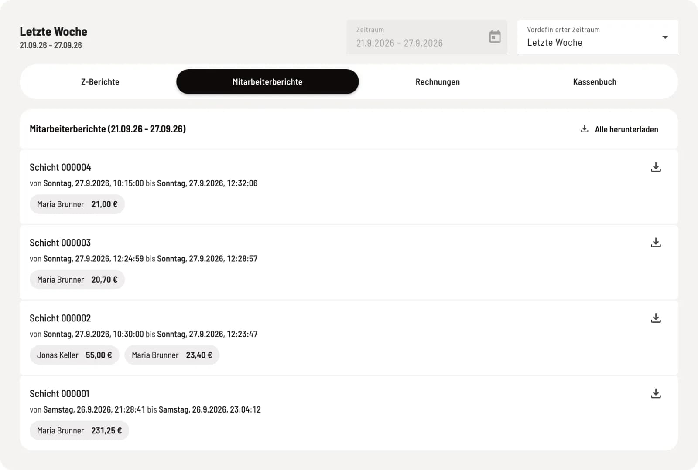Viewport: 698px width, 470px height.
Task: Click the download icon beside Alle herunterladen
Action: tap(585, 129)
